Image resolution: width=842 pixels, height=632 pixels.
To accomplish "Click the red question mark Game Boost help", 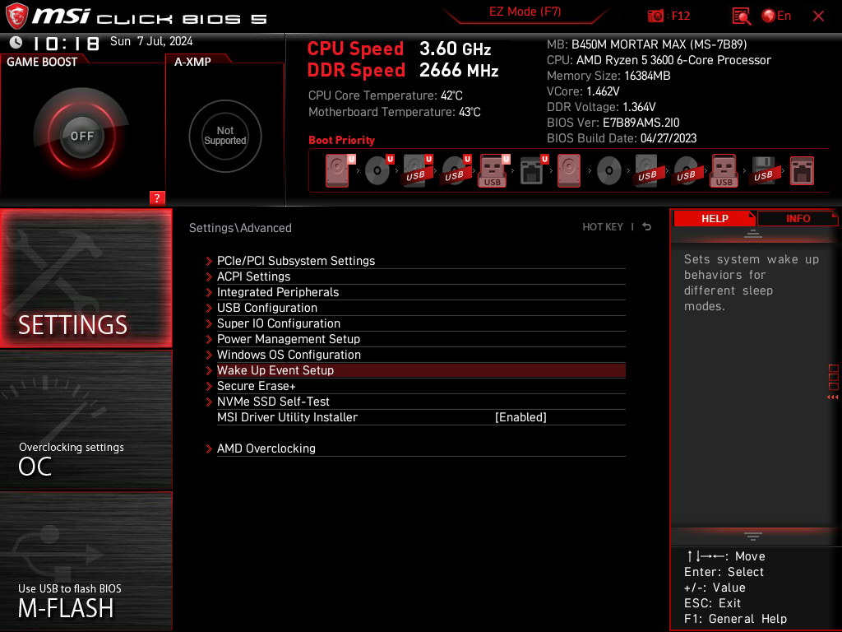I will tap(157, 197).
